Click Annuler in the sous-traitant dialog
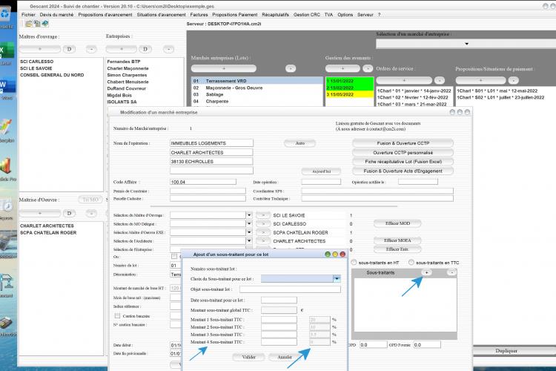This screenshot has width=556, height=371. point(285,357)
